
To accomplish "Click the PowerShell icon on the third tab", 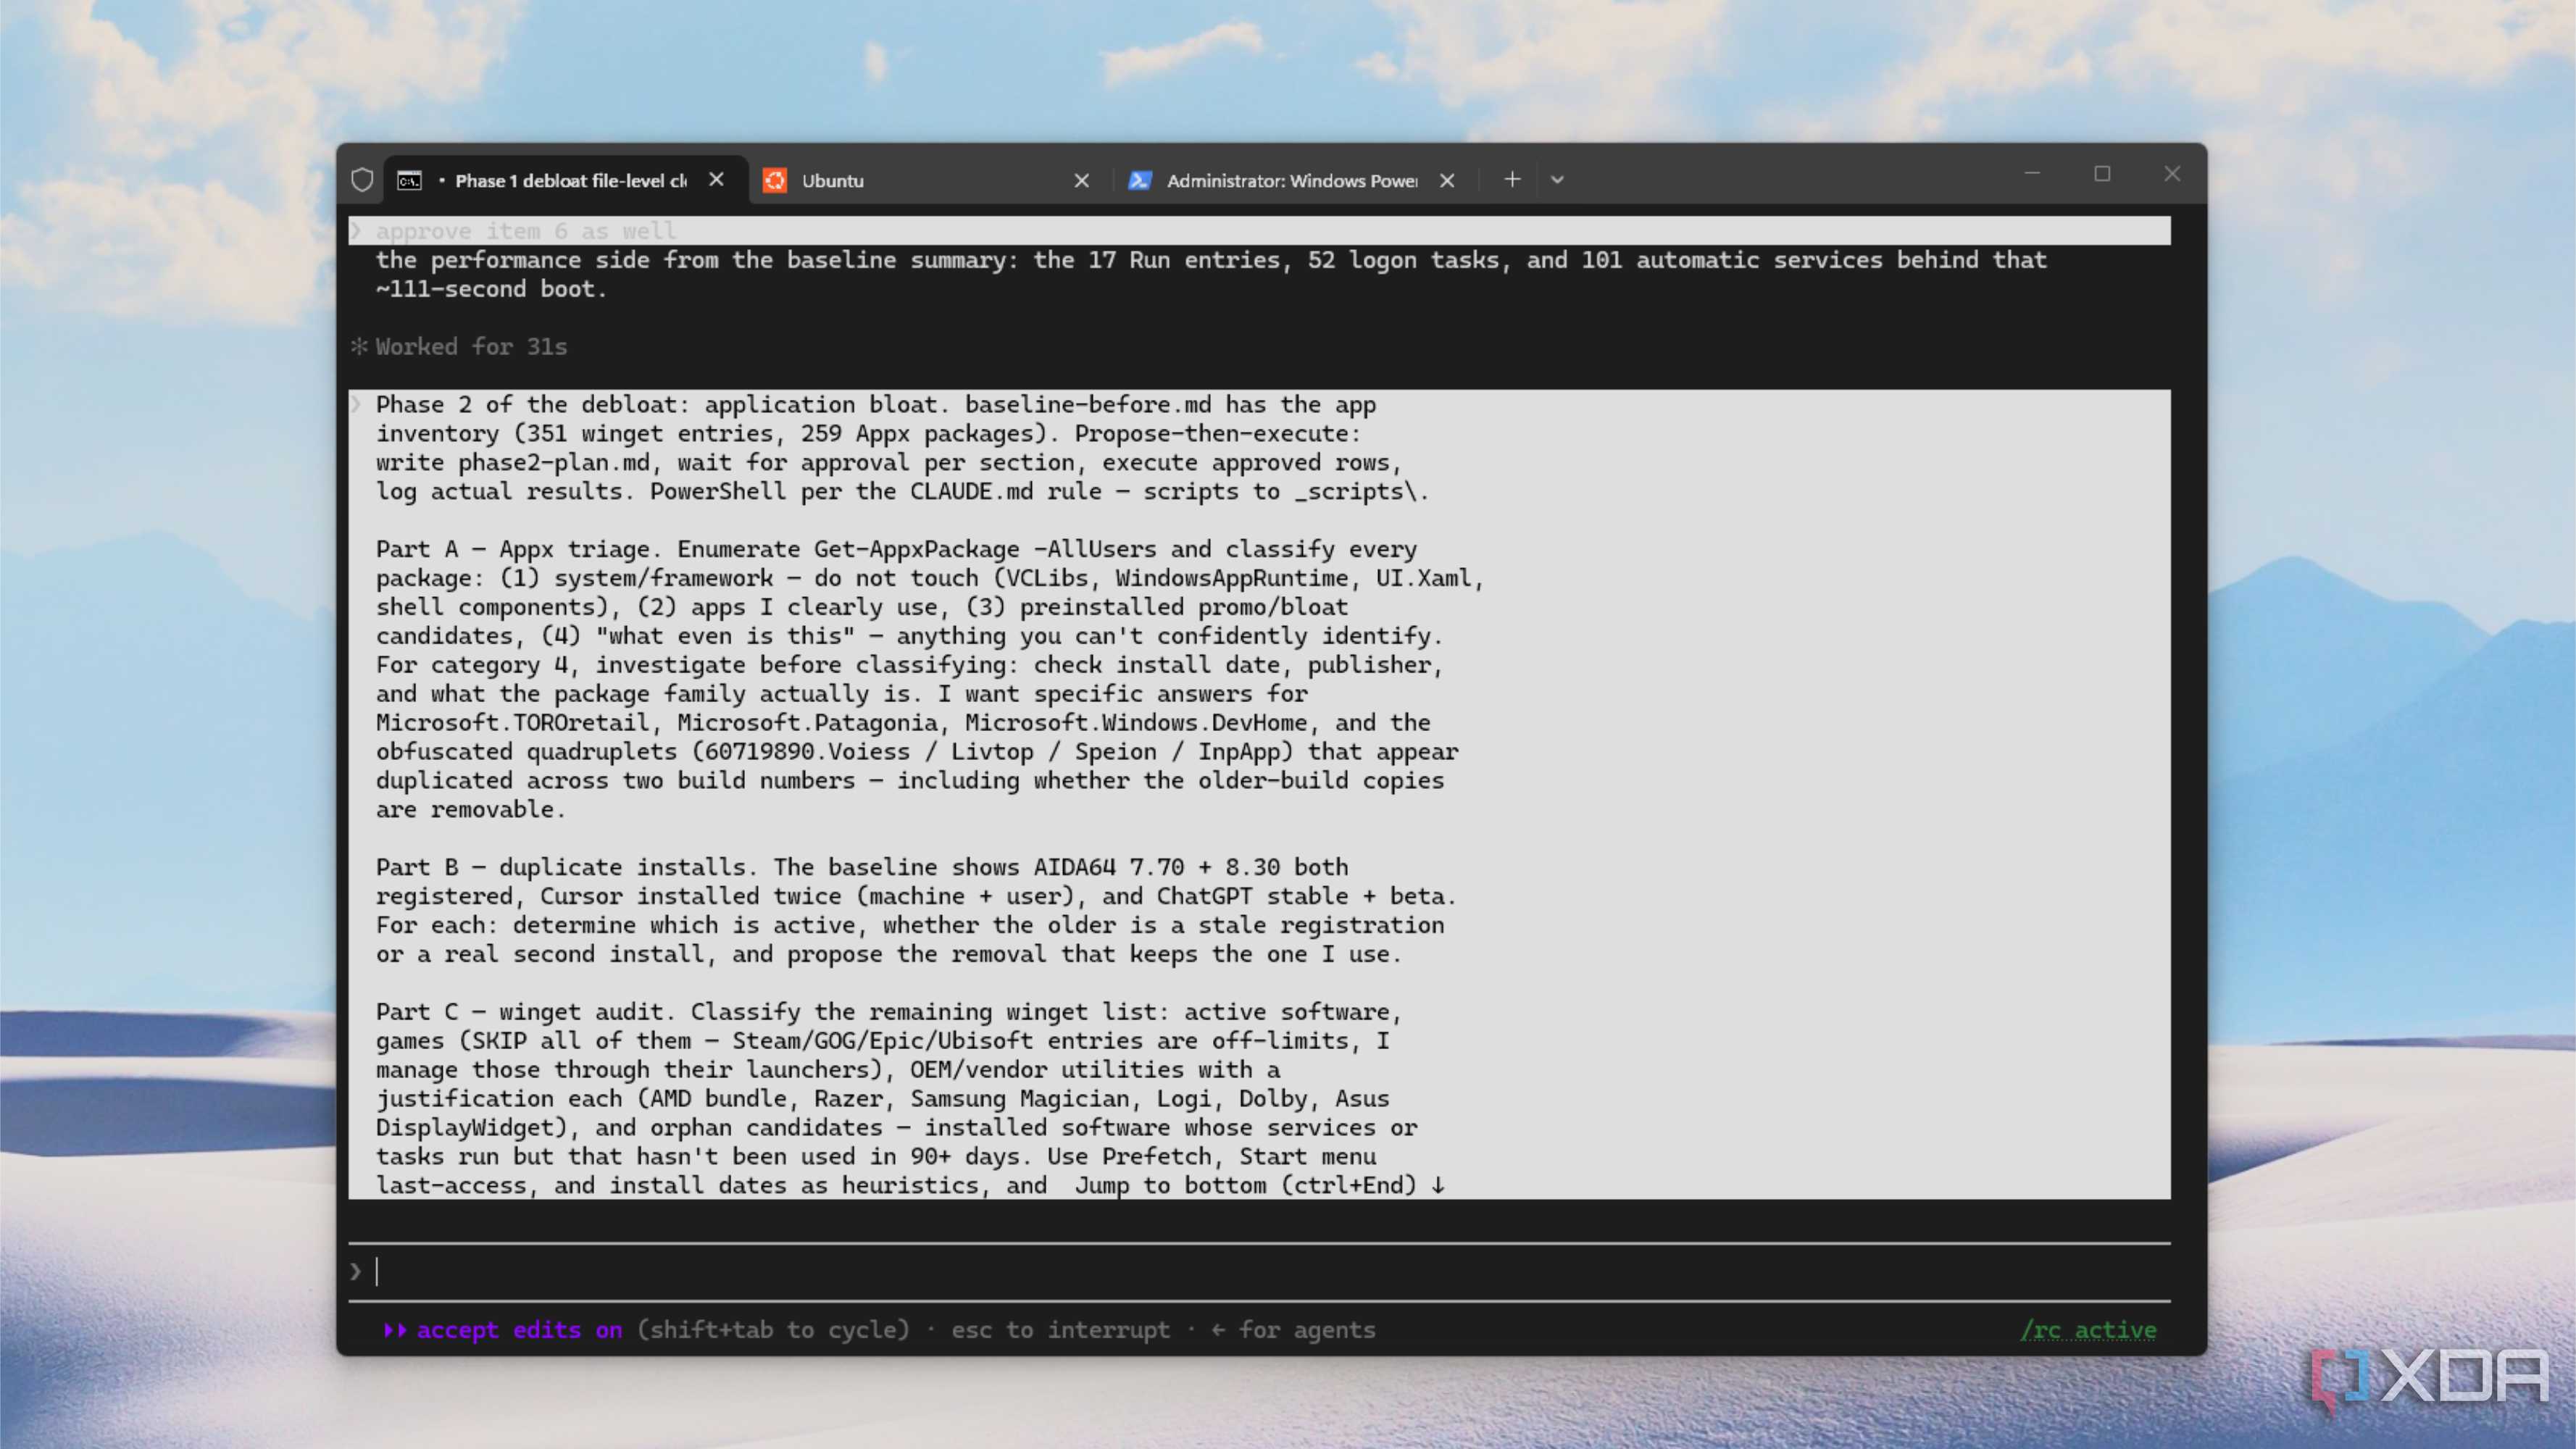I will tap(1140, 181).
